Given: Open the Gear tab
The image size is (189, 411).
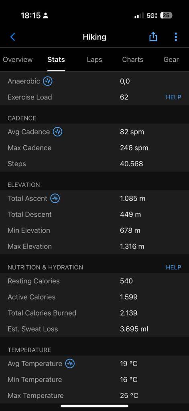Looking at the screenshot, I should coord(171,59).
